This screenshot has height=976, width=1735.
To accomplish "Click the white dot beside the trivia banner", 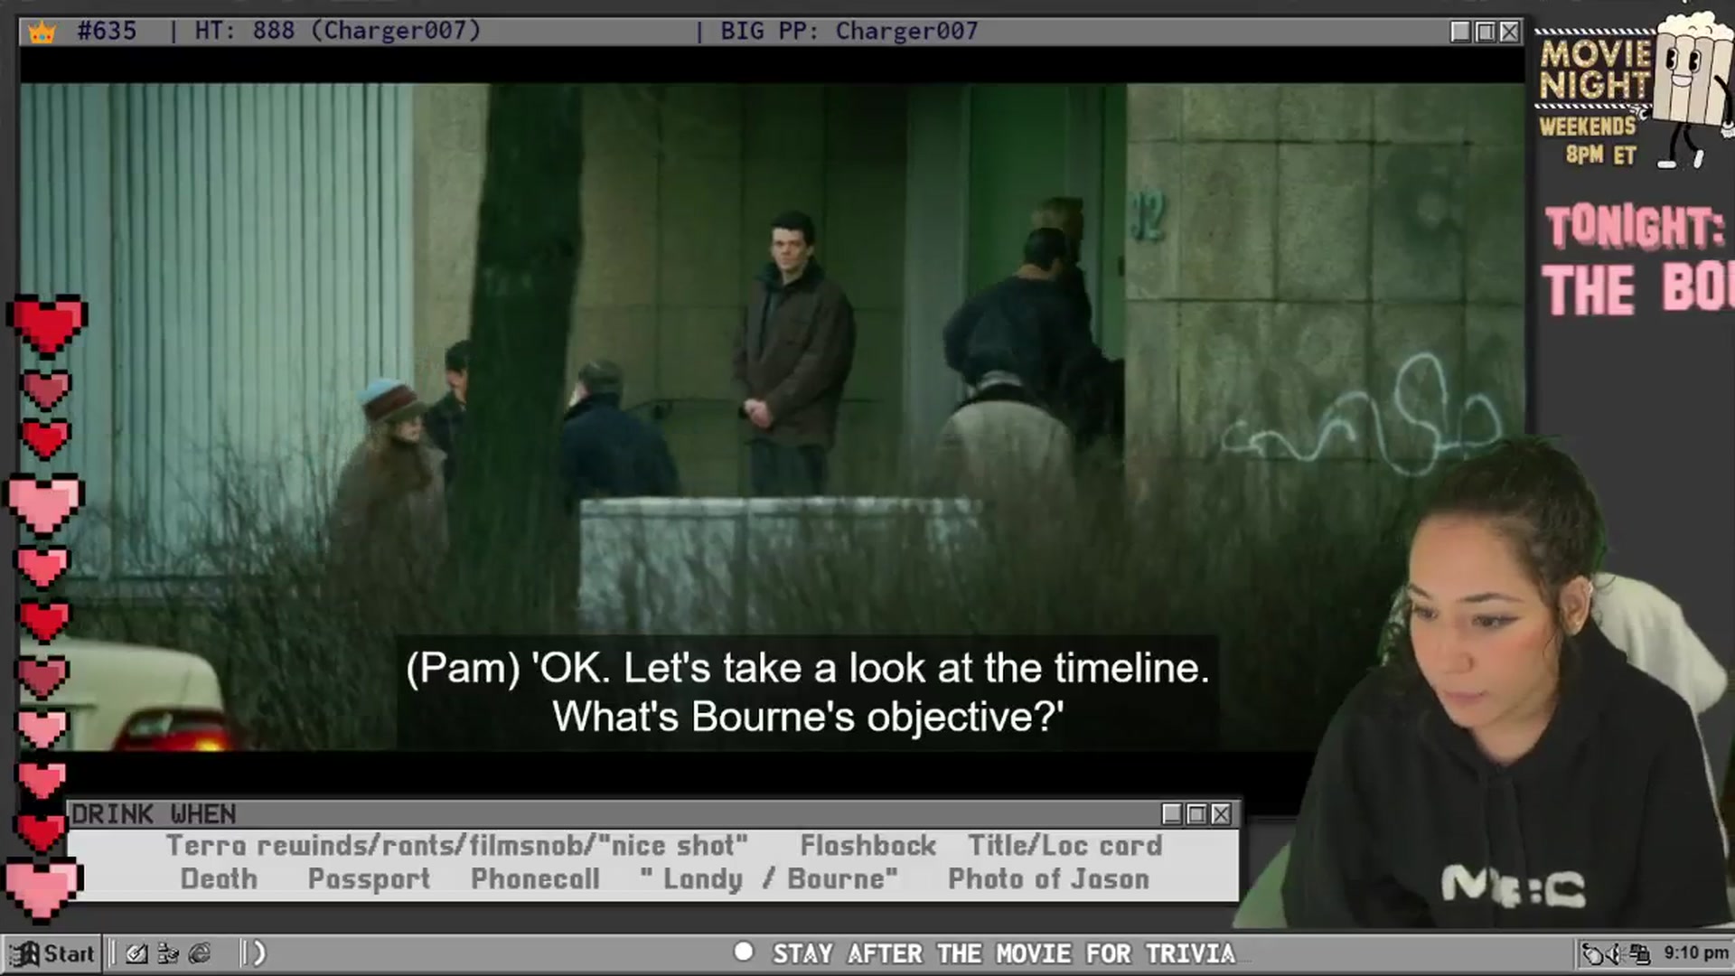I will [x=744, y=952].
